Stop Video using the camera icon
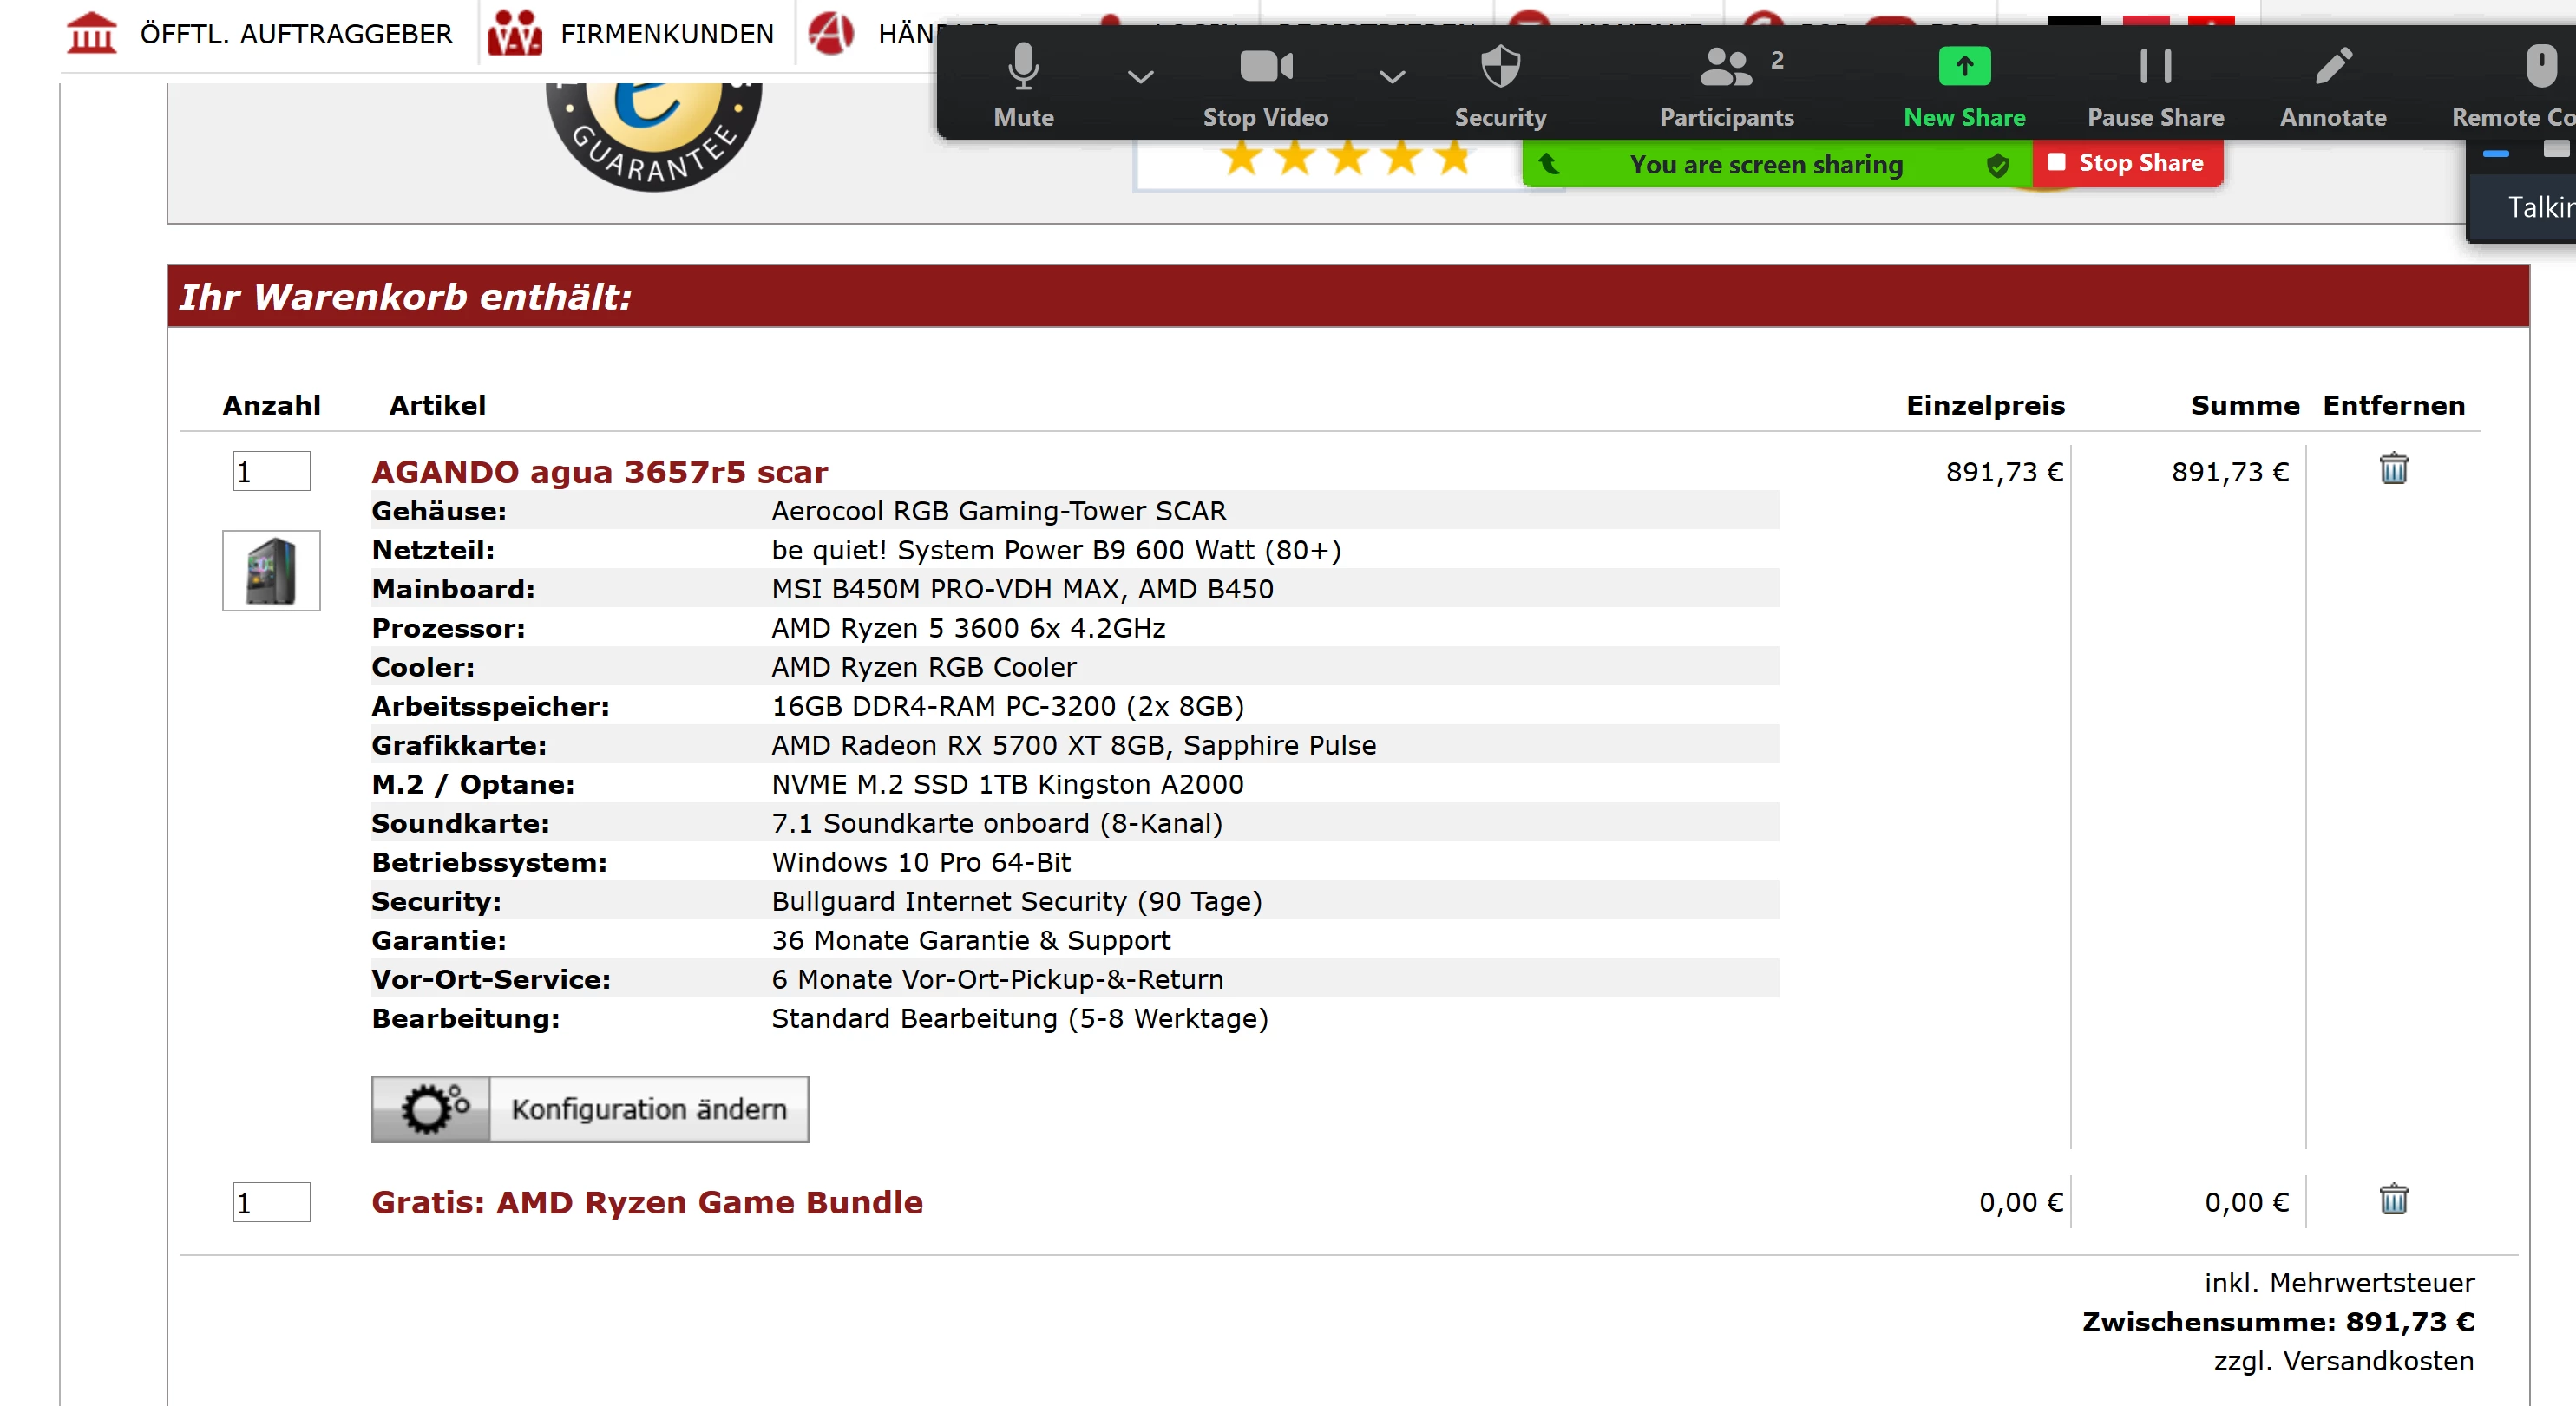Viewport: 2576px width, 1406px height. point(1265,84)
